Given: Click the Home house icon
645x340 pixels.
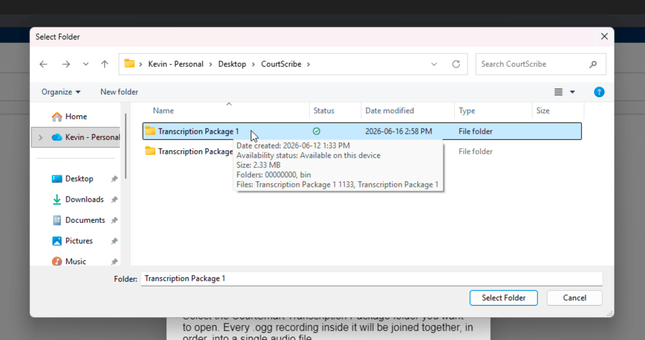Looking at the screenshot, I should point(57,117).
